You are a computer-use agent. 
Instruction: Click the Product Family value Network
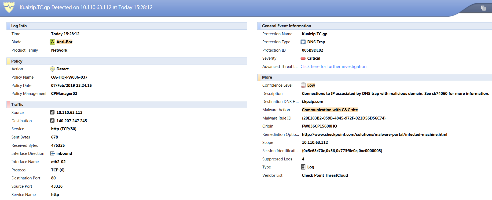pyautogui.click(x=59, y=50)
